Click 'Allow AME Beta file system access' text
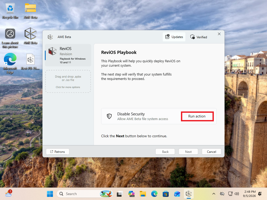The image size is (267, 200). point(143,119)
